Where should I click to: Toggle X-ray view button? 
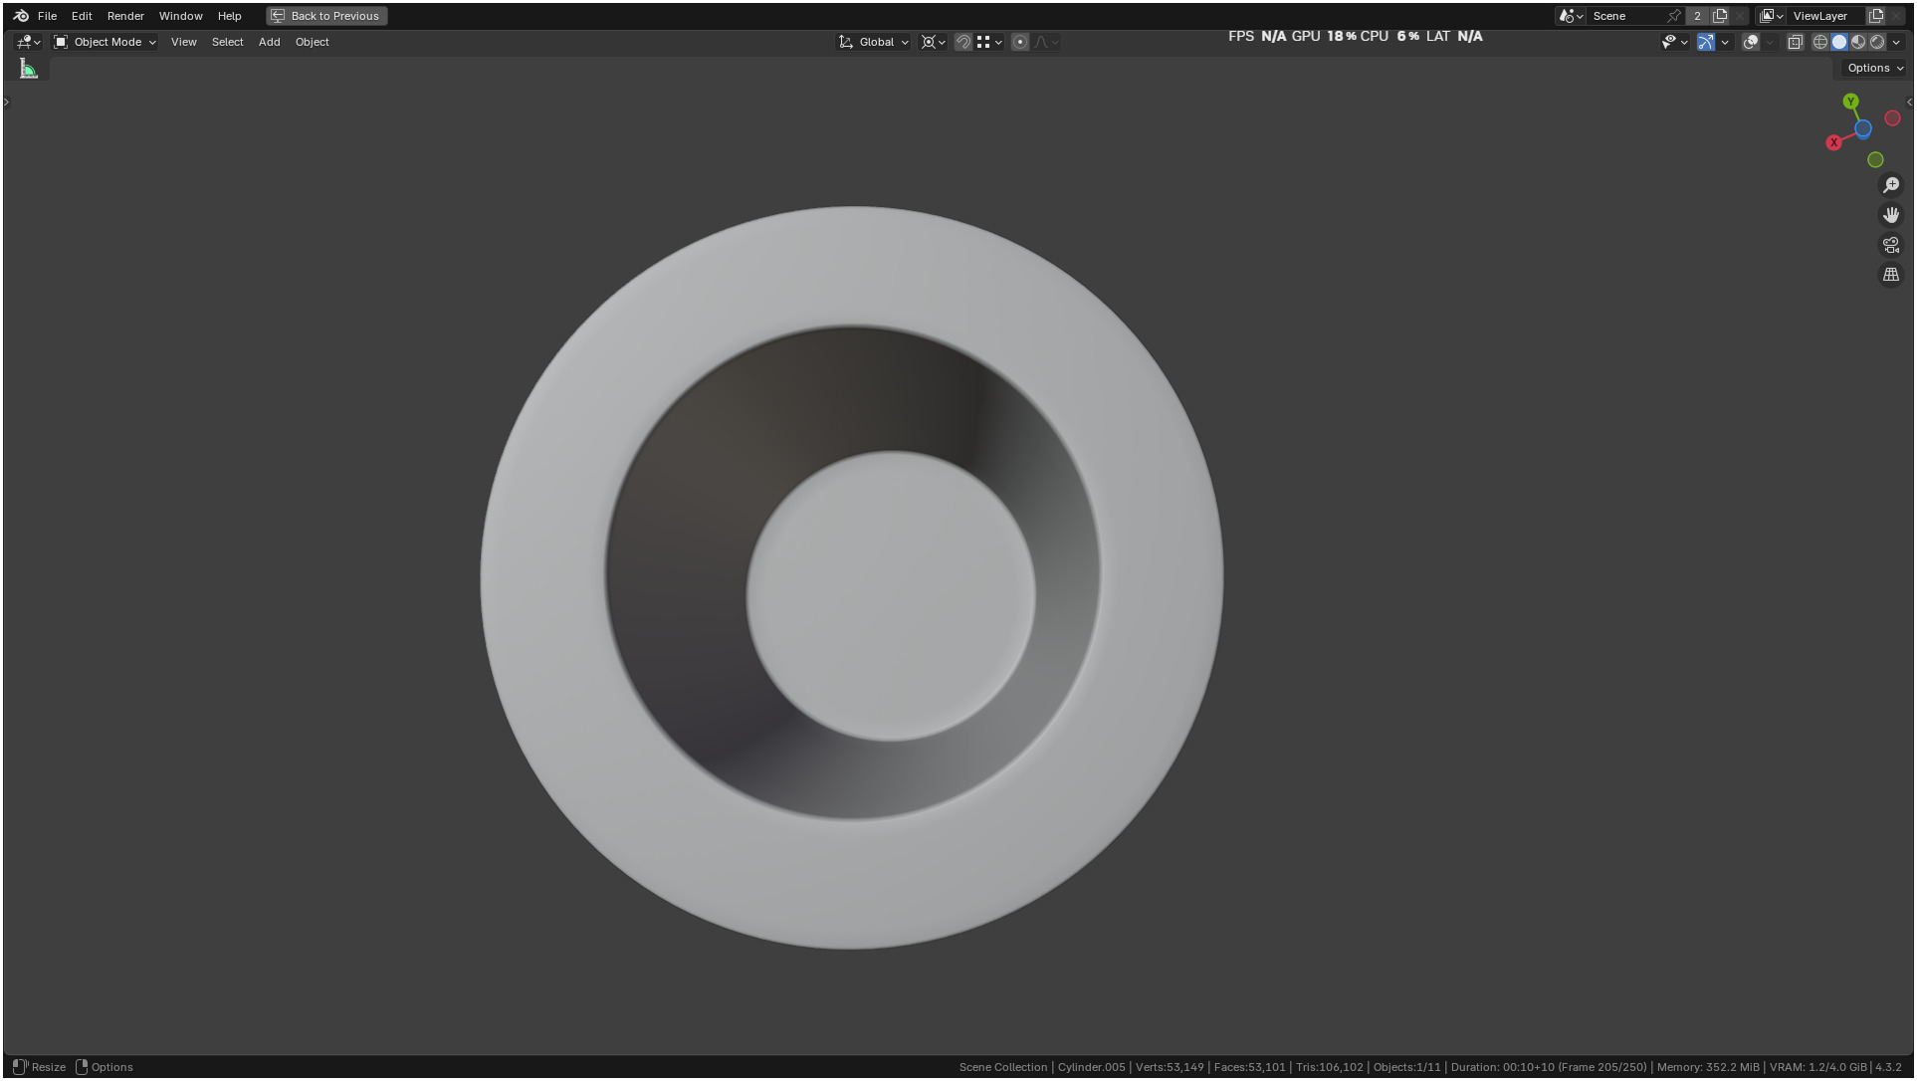coord(1795,42)
